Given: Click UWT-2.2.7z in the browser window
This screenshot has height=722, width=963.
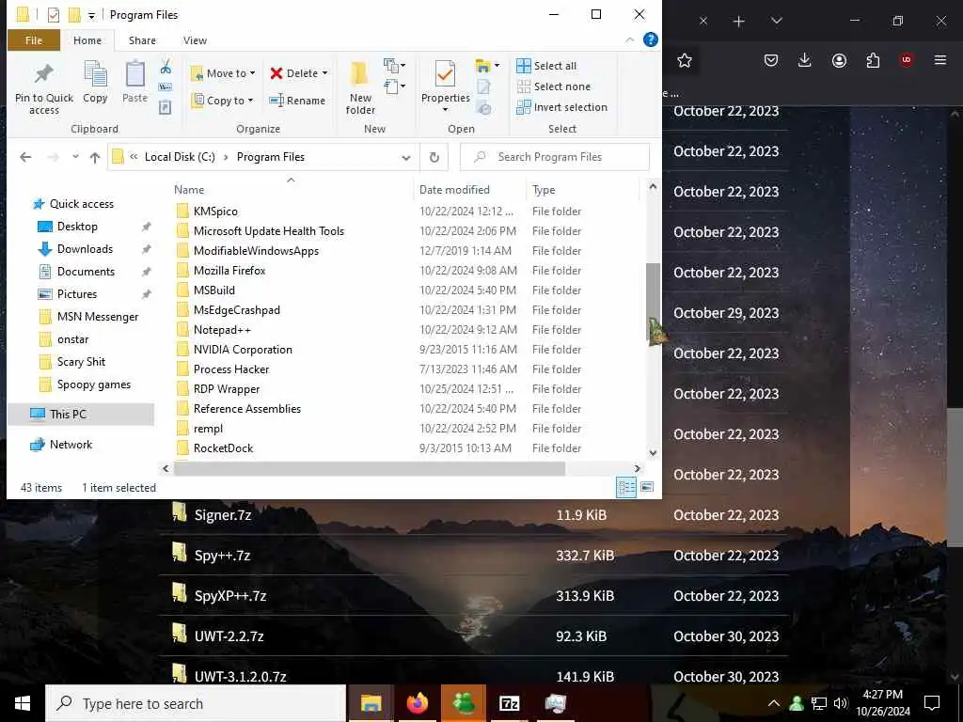Looking at the screenshot, I should point(229,636).
